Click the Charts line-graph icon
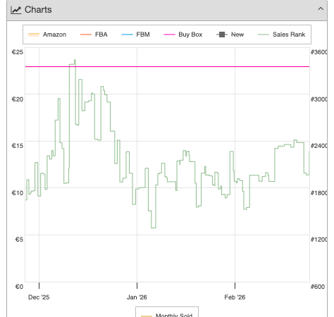334x317 pixels. 16,10
